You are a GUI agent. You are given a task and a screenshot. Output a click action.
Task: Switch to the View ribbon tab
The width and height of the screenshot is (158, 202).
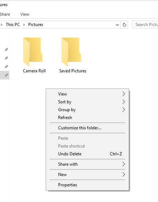click(x=25, y=14)
